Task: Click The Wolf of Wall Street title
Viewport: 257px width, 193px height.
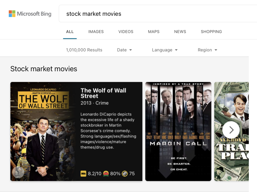Action: 103,93
